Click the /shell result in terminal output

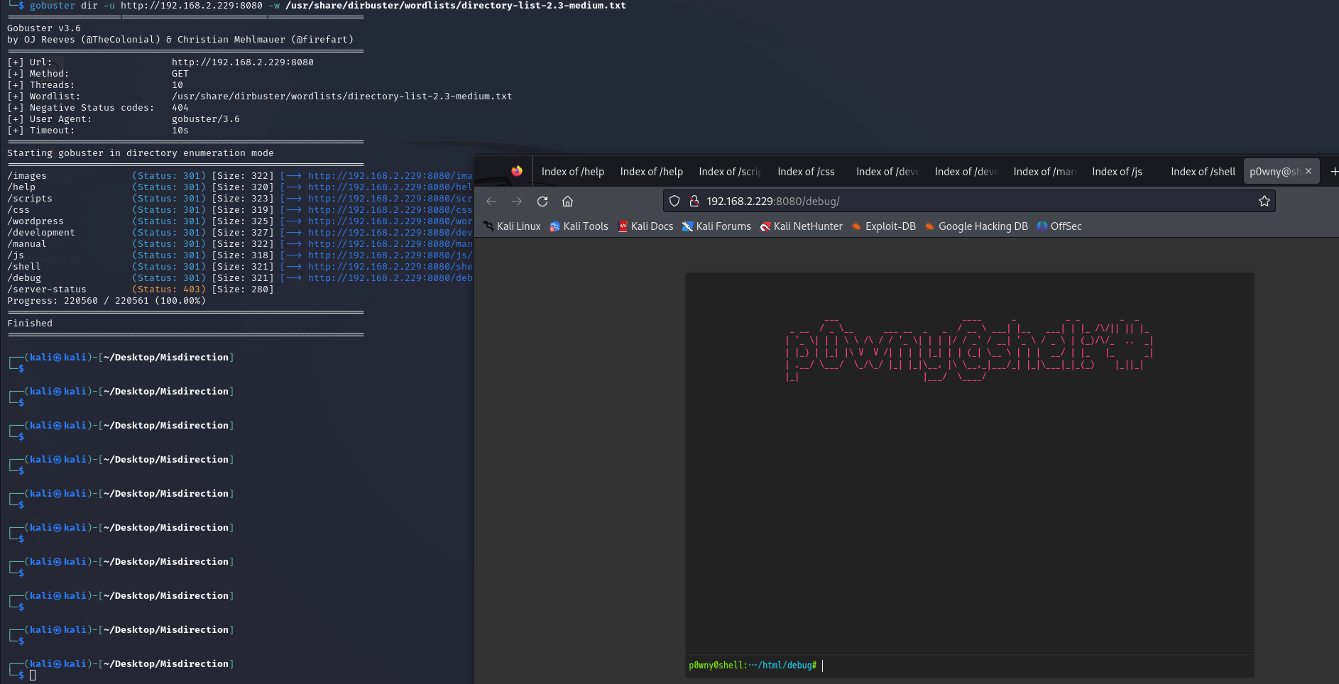point(24,267)
